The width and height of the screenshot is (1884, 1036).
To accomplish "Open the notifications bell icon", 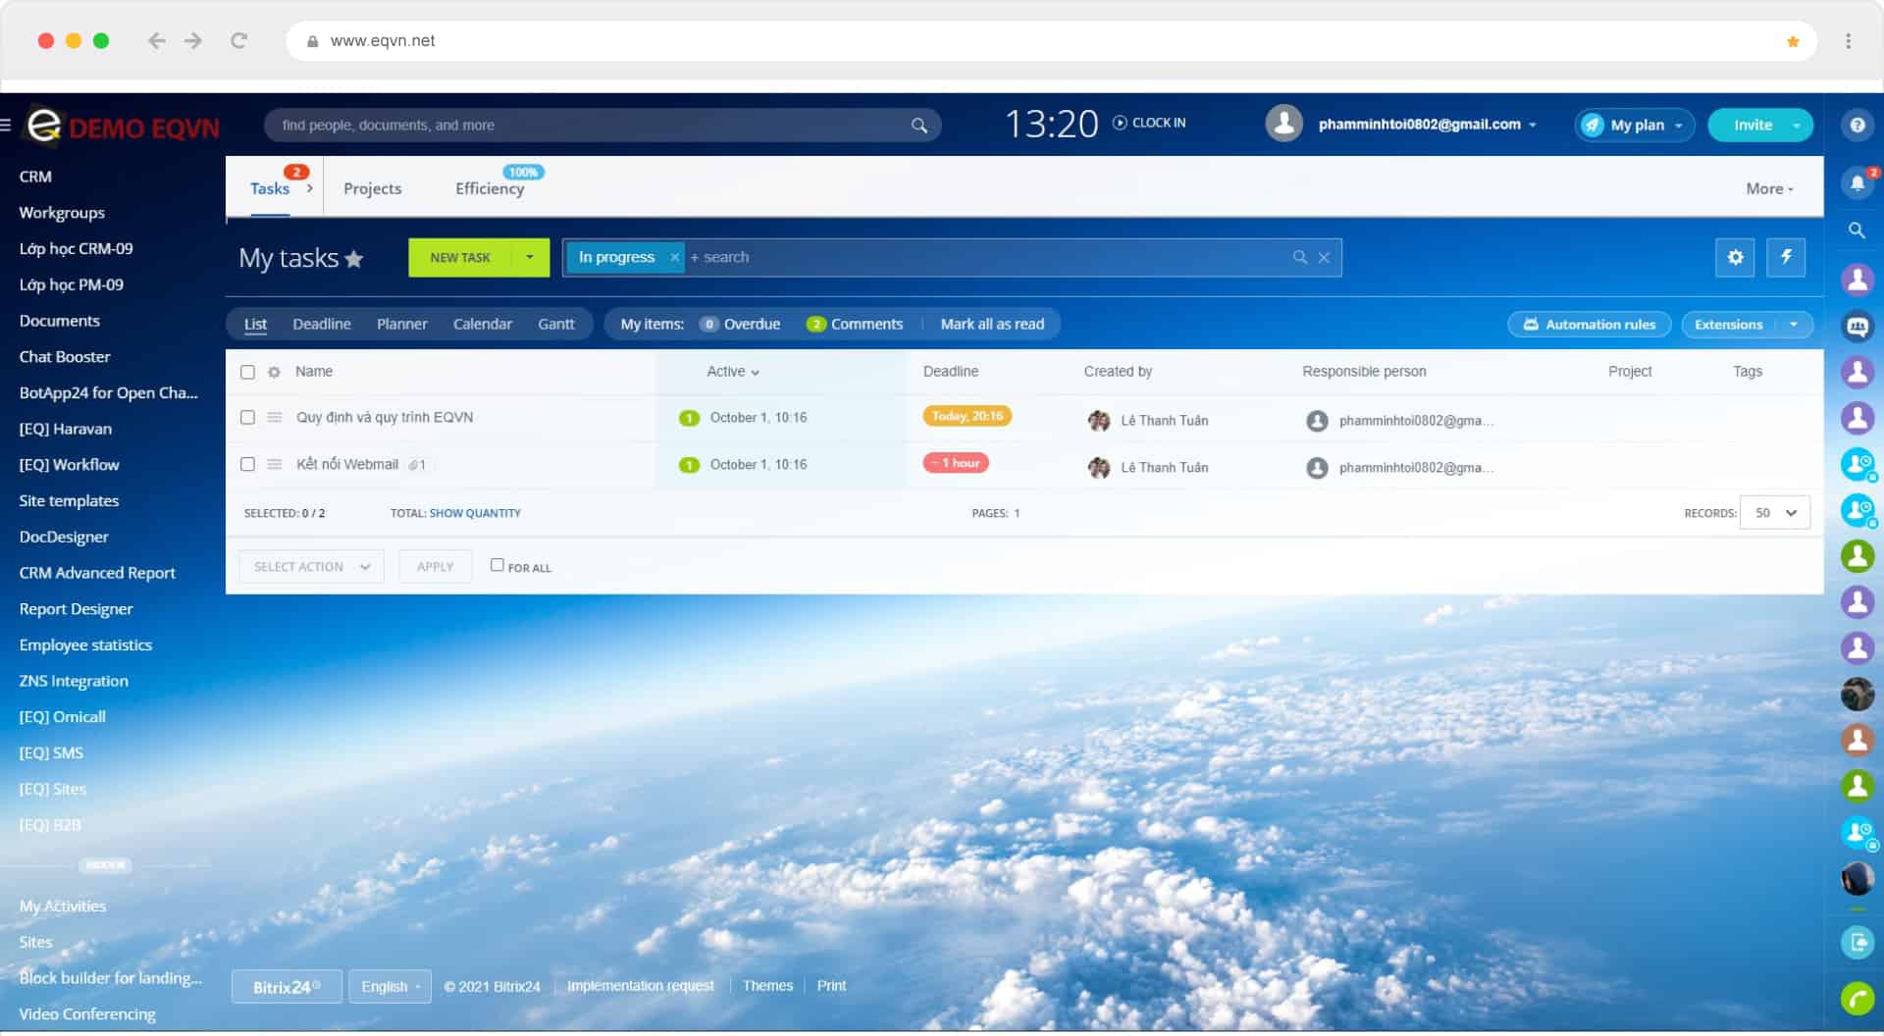I will coord(1857,182).
